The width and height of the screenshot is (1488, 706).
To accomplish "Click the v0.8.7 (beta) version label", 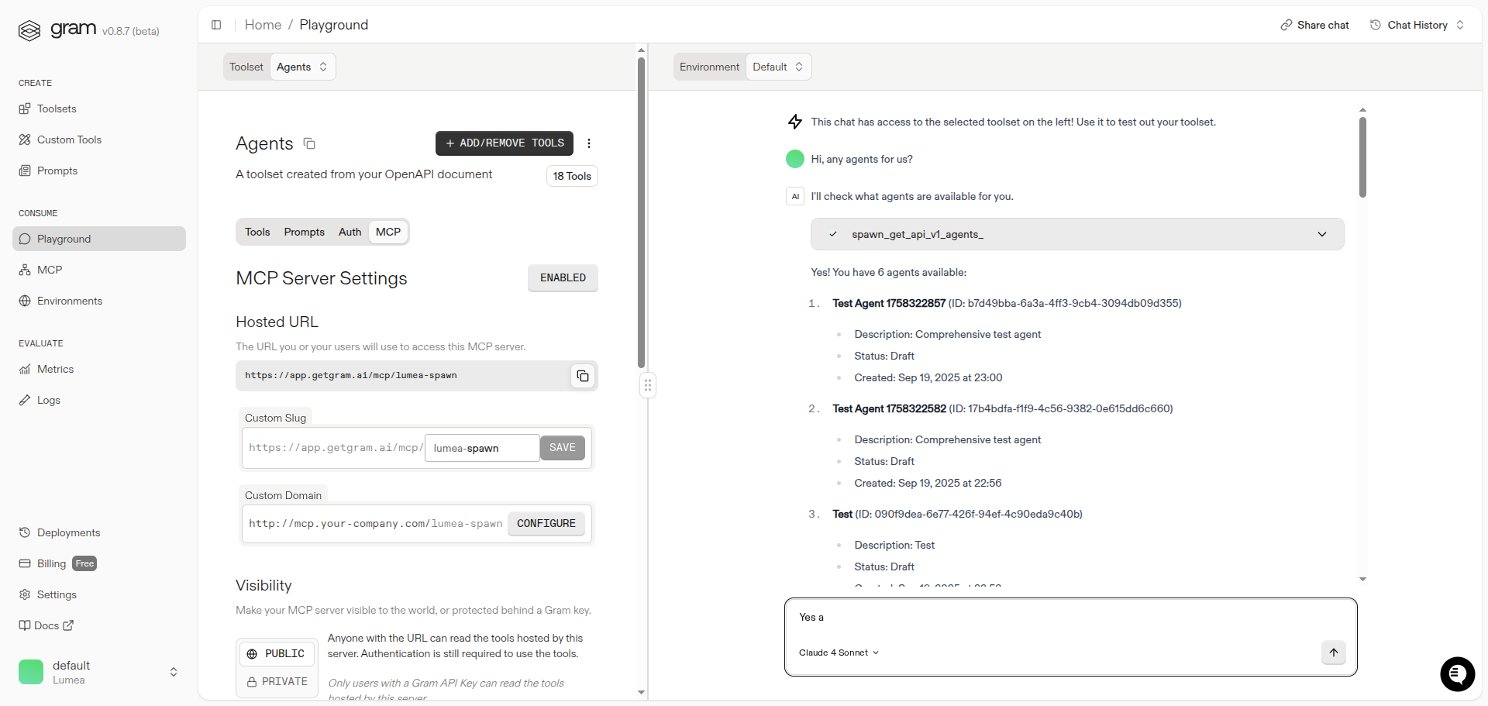I will pyautogui.click(x=131, y=31).
